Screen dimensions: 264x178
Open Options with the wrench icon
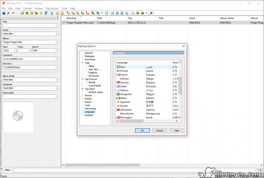[x=151, y=13]
